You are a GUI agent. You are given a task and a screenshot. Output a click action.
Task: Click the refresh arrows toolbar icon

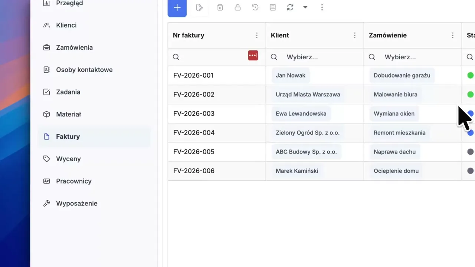290,7
